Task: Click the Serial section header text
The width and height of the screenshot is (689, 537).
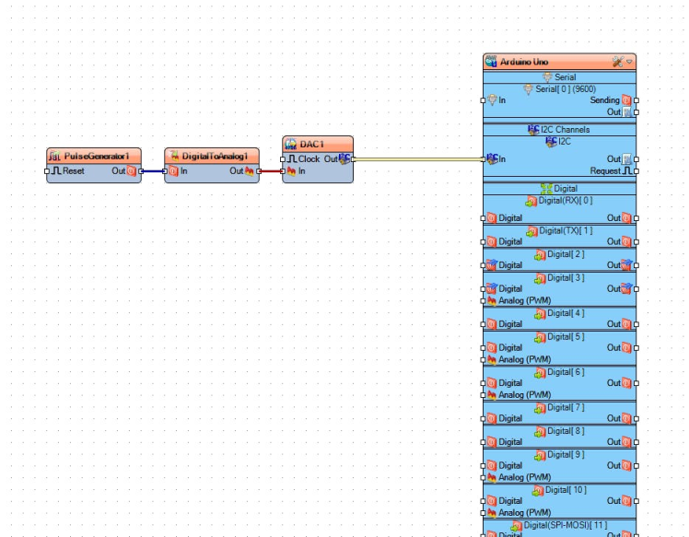Action: coord(565,76)
